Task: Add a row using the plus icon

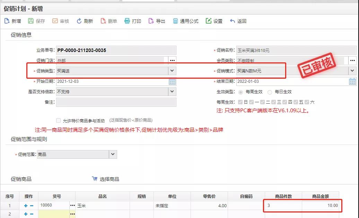Action: point(26,206)
